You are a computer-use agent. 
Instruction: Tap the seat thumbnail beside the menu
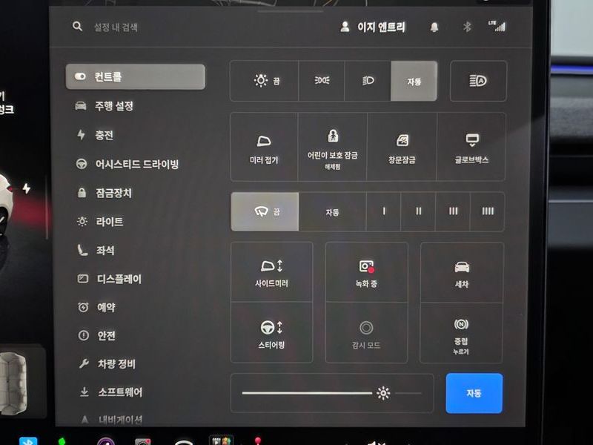coord(14,382)
